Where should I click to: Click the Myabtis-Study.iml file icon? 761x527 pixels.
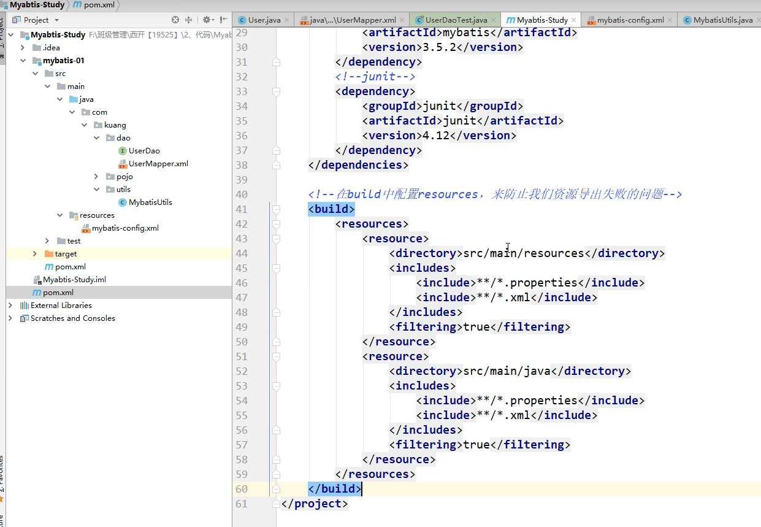[x=37, y=280]
